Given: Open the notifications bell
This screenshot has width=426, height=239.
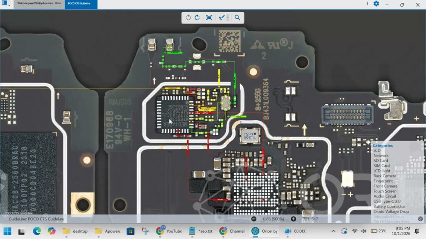Looking at the screenshot, I should pyautogui.click(x=417, y=231).
